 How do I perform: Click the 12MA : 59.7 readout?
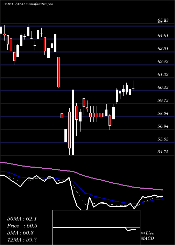[x=22, y=239]
